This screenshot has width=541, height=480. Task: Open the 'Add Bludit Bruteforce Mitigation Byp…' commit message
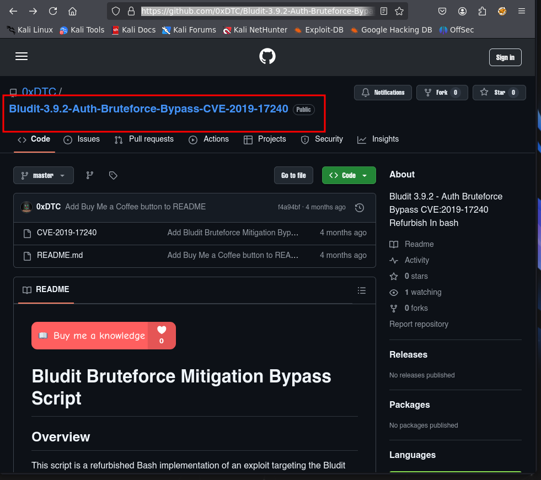click(x=233, y=233)
